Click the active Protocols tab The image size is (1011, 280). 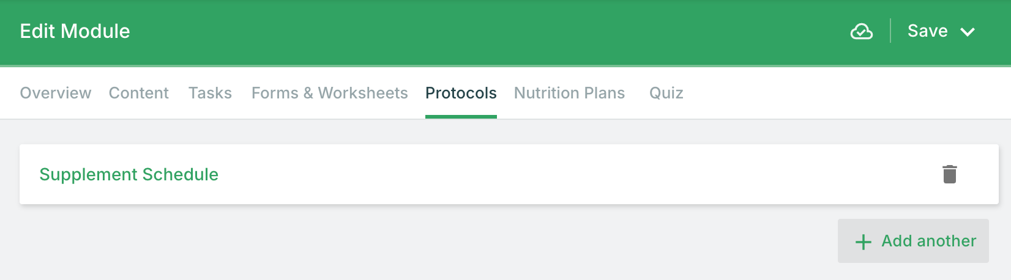pyautogui.click(x=461, y=93)
